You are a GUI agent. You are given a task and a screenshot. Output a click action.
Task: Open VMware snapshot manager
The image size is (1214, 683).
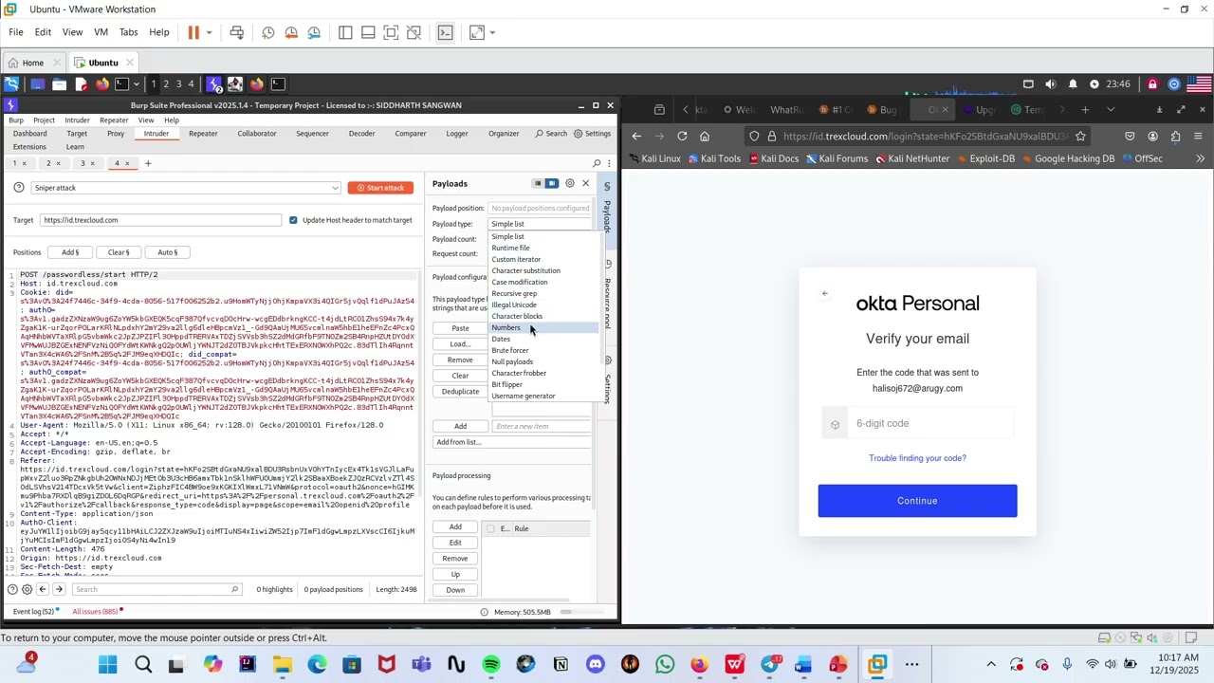click(x=314, y=32)
